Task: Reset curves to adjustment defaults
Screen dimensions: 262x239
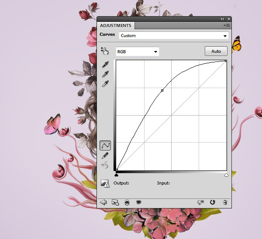Action: click(212, 202)
